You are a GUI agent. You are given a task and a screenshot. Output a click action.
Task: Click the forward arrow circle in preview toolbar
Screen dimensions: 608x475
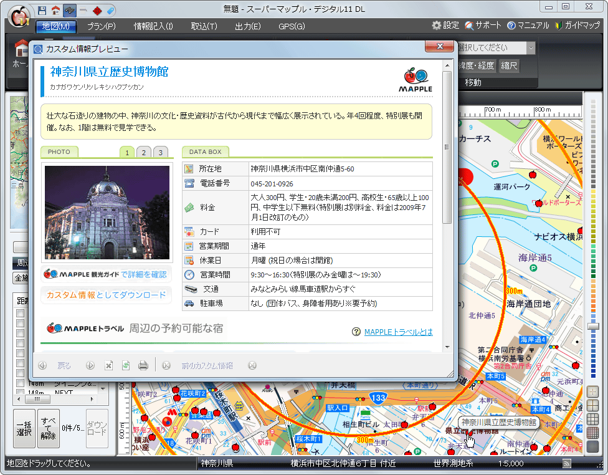coord(90,365)
